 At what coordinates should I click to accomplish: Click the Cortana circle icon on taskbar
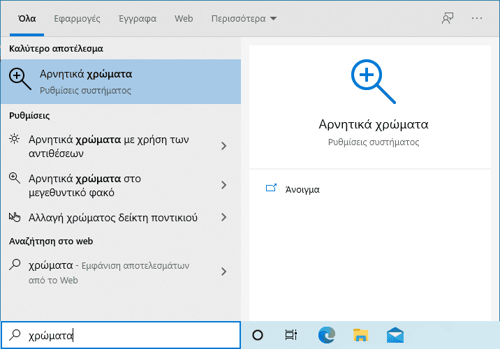(258, 335)
